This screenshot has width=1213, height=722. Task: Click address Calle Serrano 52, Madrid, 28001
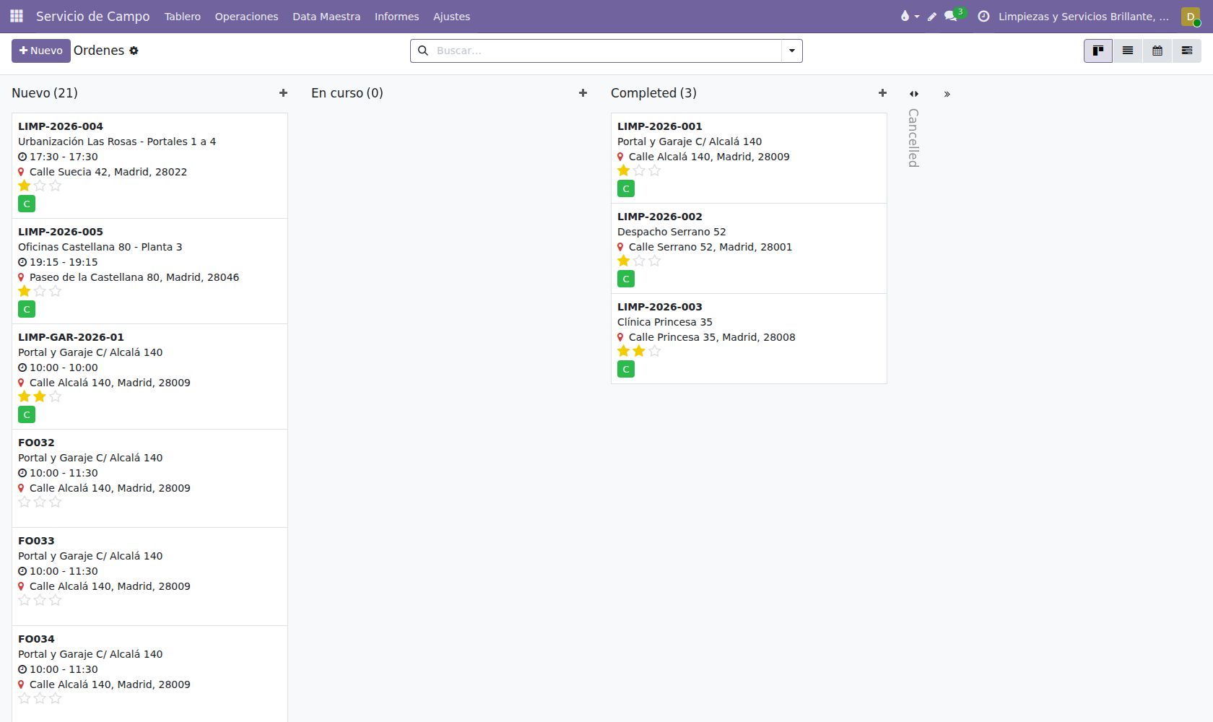click(x=710, y=247)
